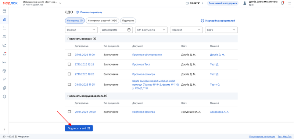Screen dimensions: 294x139
Task: Open the analytics chart sidebar icon
Action: point(4,45)
